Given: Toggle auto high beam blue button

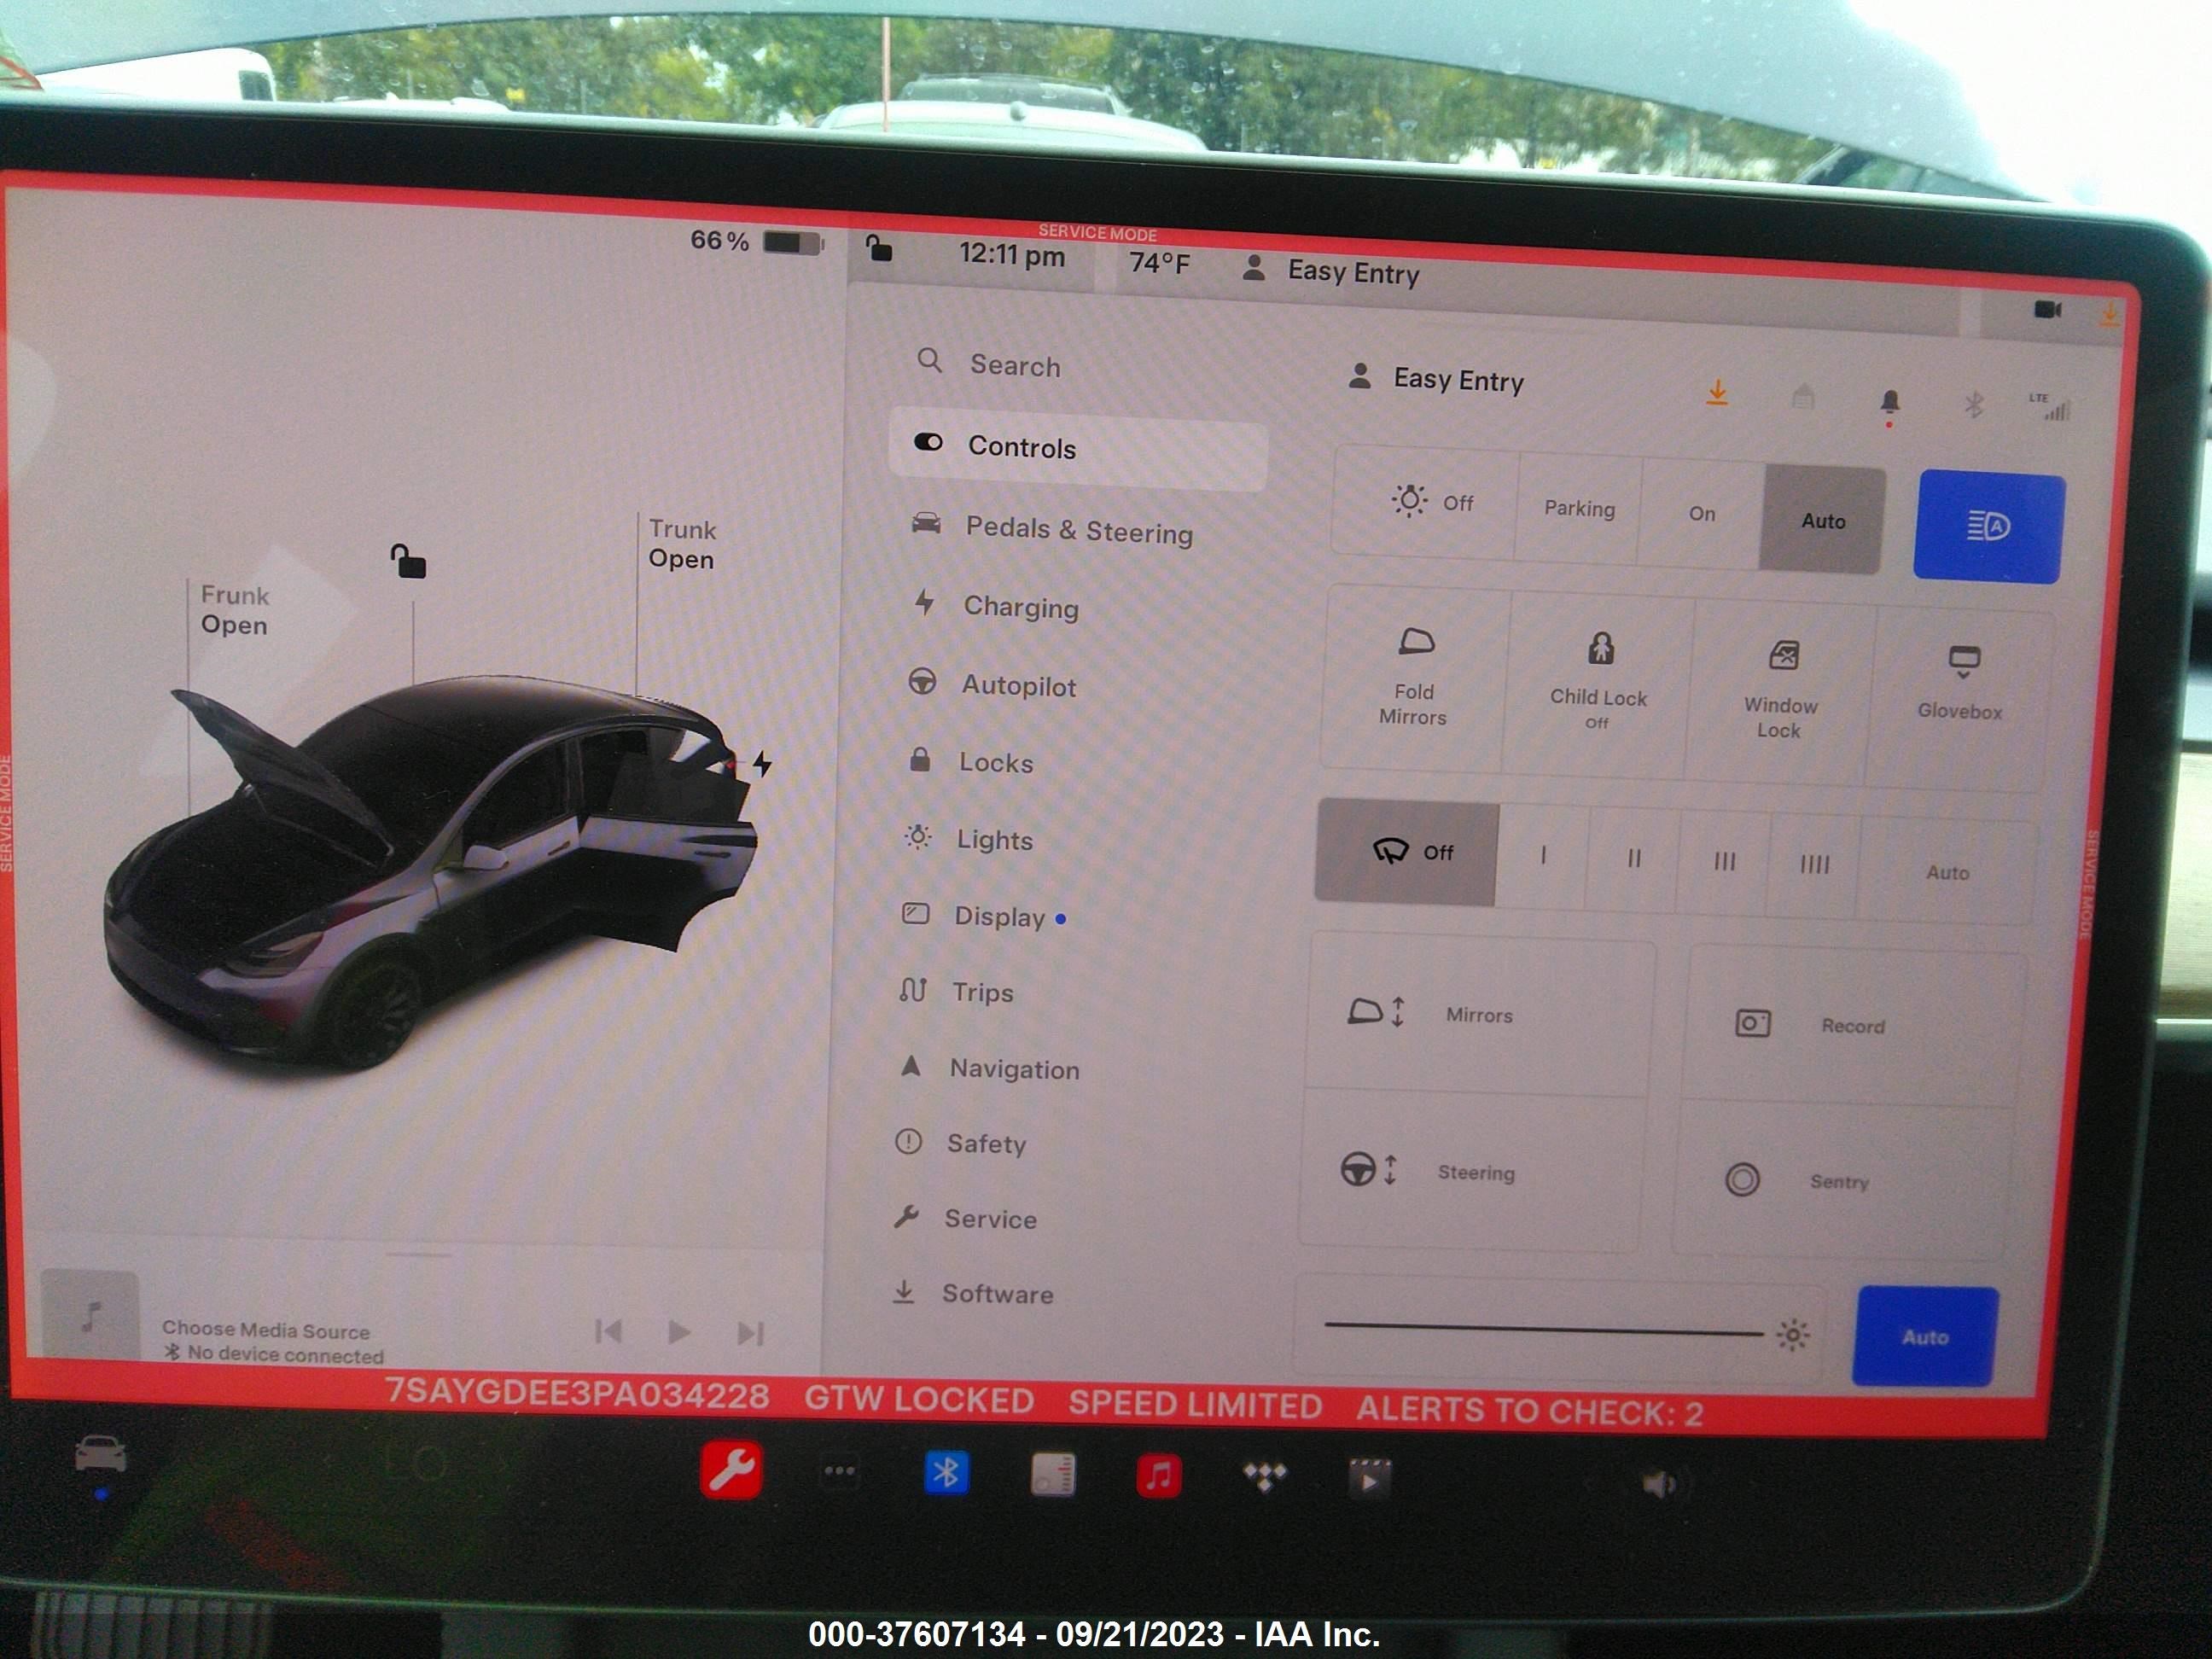Looking at the screenshot, I should click(1988, 526).
